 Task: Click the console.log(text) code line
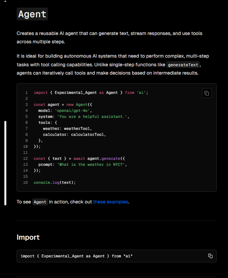pos(55,182)
